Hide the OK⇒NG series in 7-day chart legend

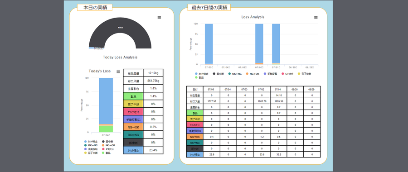[235, 74]
